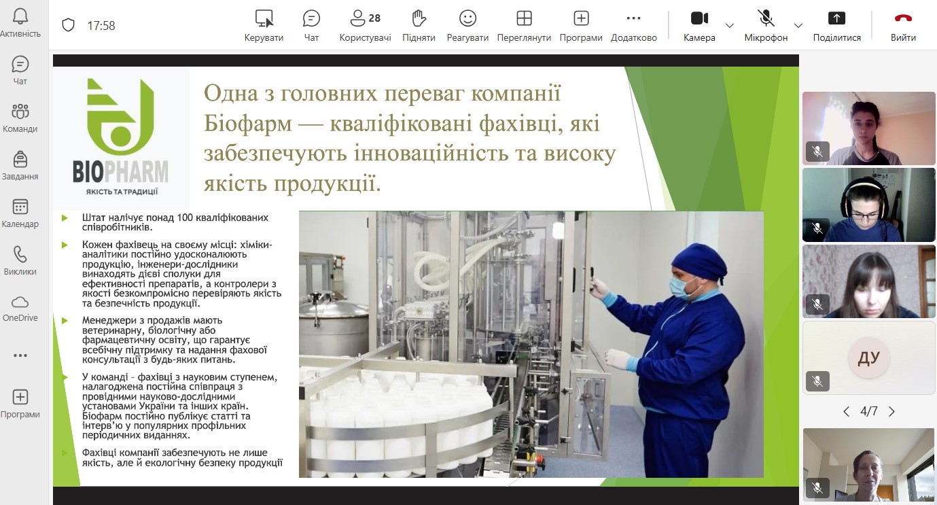
Task: Expand the sidebar three-dots more apps
Action: click(20, 355)
